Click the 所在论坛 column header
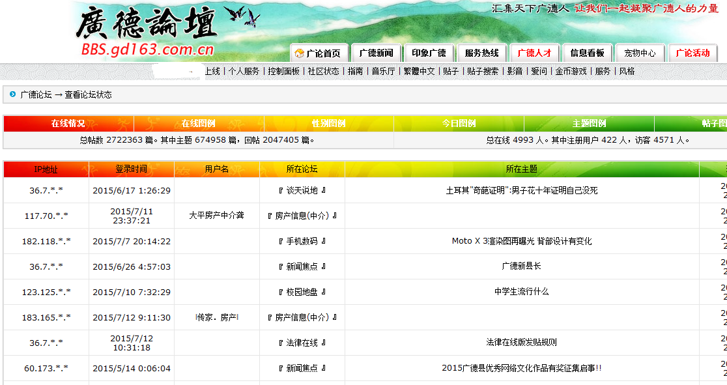The width and height of the screenshot is (727, 385). click(302, 169)
